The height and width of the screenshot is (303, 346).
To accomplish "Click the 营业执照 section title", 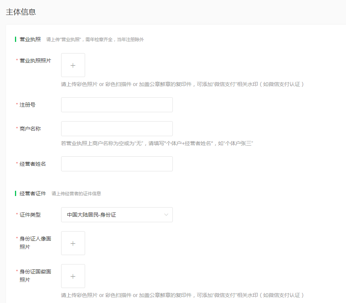I will pos(30,39).
